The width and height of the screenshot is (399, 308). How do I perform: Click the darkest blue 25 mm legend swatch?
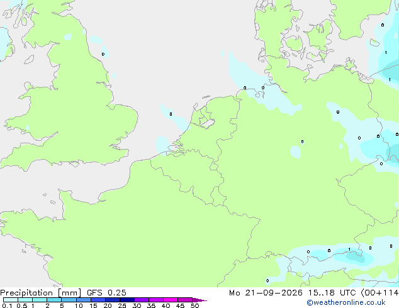pyautogui.click(x=127, y=300)
